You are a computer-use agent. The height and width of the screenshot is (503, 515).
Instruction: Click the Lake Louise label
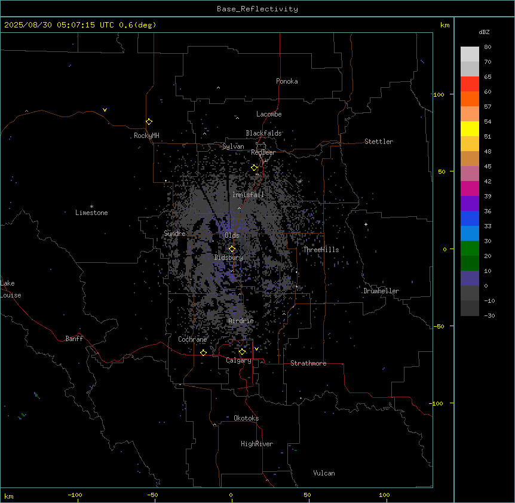point(11,289)
